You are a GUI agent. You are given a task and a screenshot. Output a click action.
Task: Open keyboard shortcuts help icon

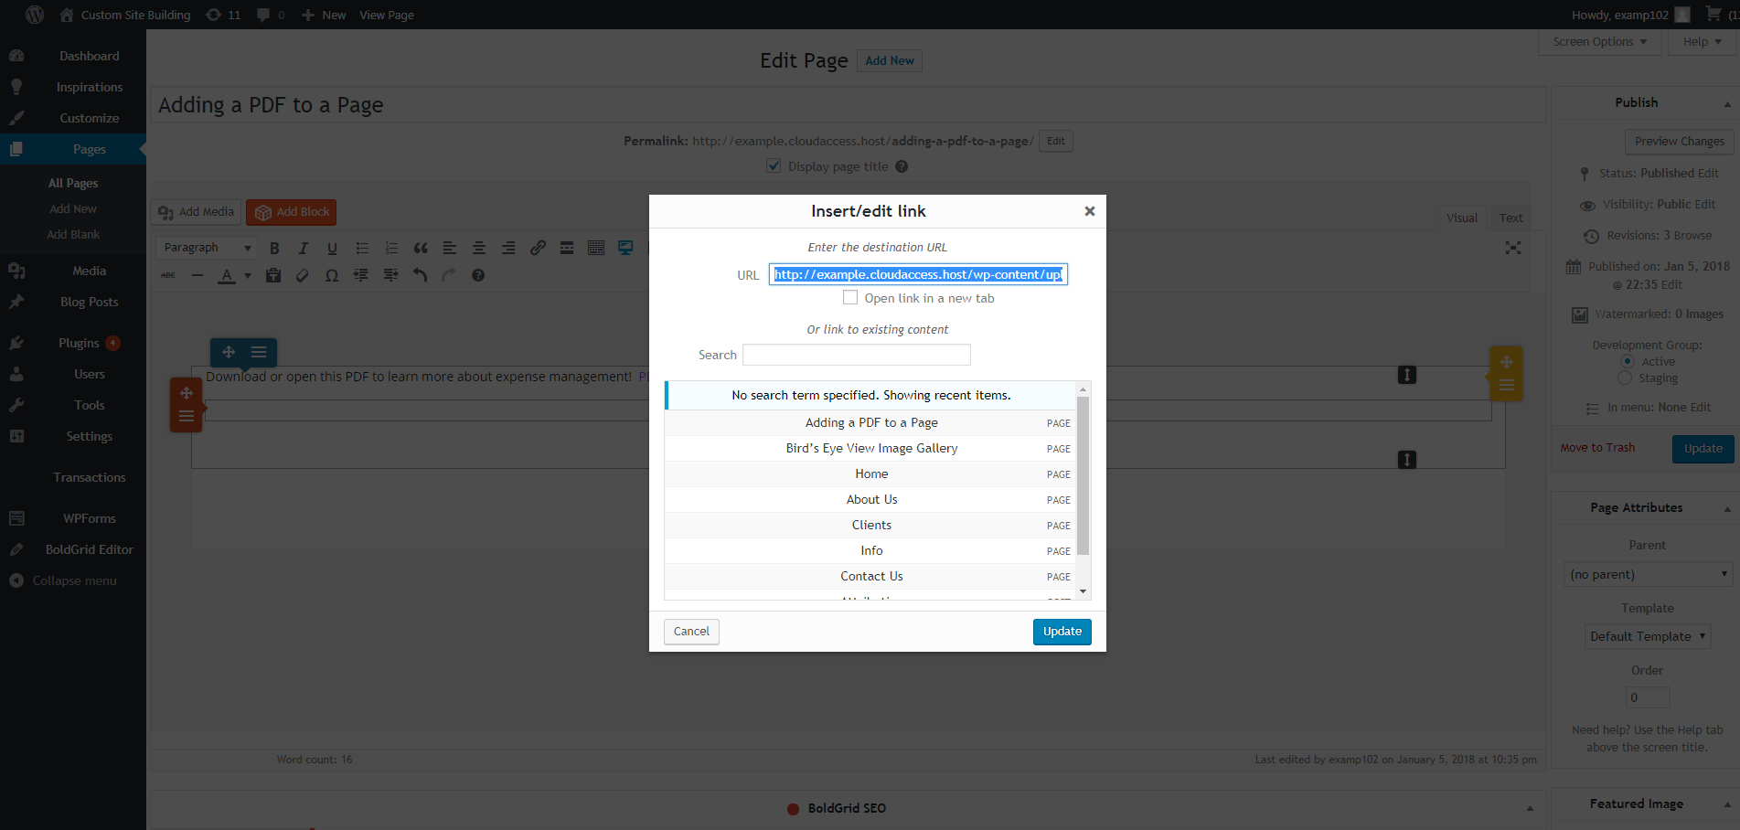pyautogui.click(x=478, y=275)
